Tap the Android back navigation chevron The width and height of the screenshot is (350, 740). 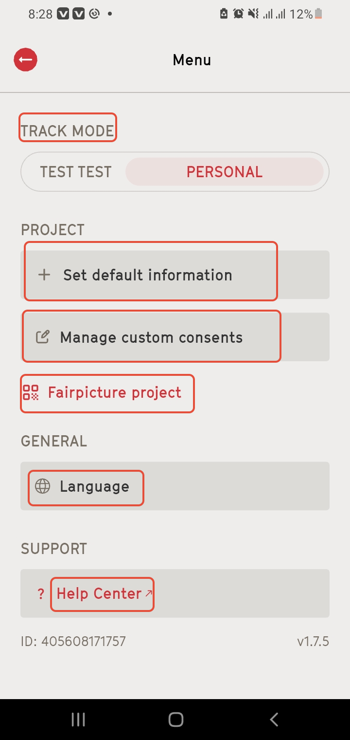point(274,720)
